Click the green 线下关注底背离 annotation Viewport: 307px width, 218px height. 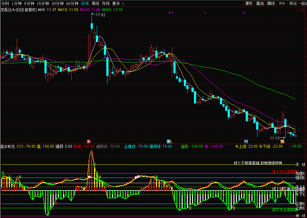coord(285,210)
